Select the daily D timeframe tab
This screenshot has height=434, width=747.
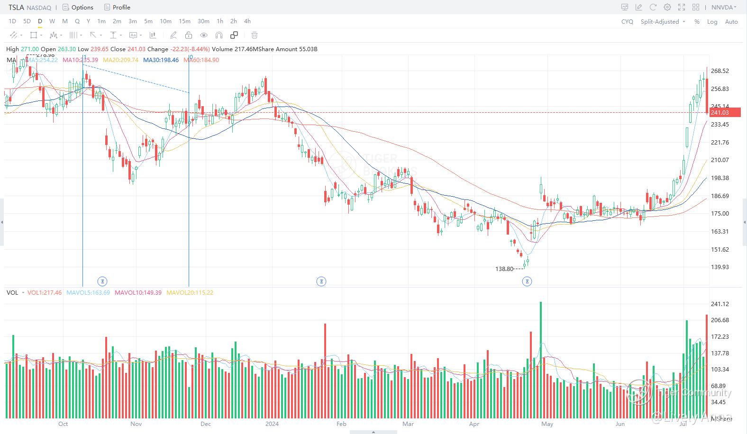coord(40,21)
